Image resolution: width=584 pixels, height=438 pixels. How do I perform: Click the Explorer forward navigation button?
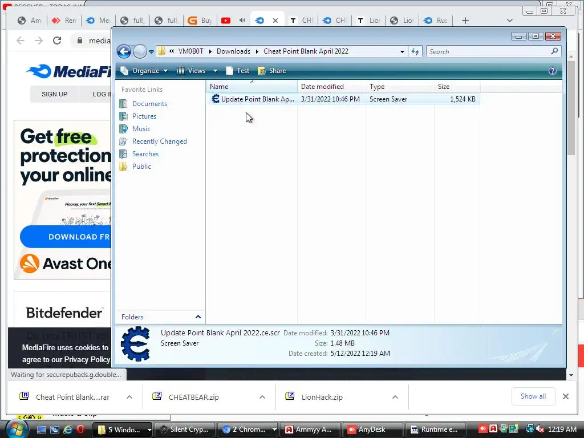(x=140, y=51)
